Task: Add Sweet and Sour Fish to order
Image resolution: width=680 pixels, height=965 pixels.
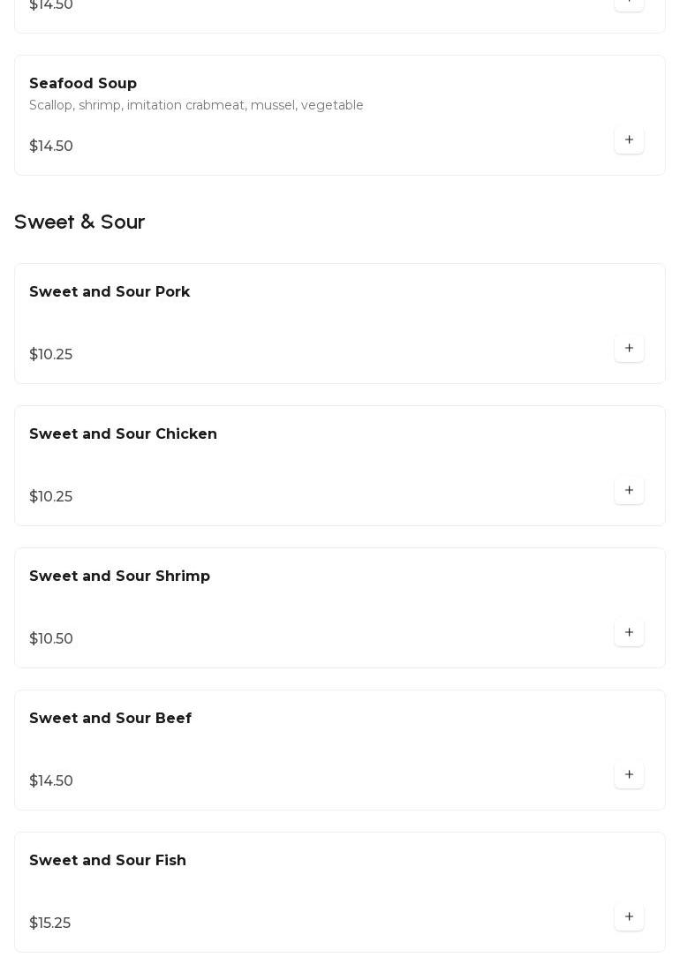Action: [629, 917]
